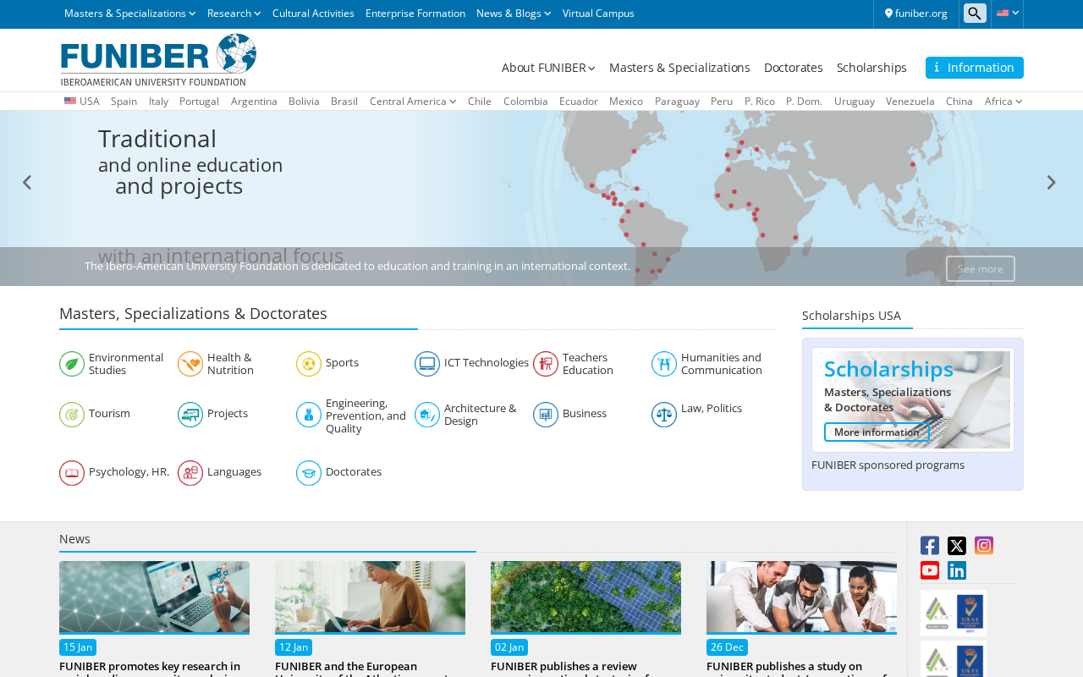Click the Health & Nutrition heart icon
The height and width of the screenshot is (677, 1083).
190,364
